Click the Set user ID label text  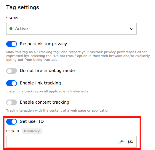coord(32,121)
